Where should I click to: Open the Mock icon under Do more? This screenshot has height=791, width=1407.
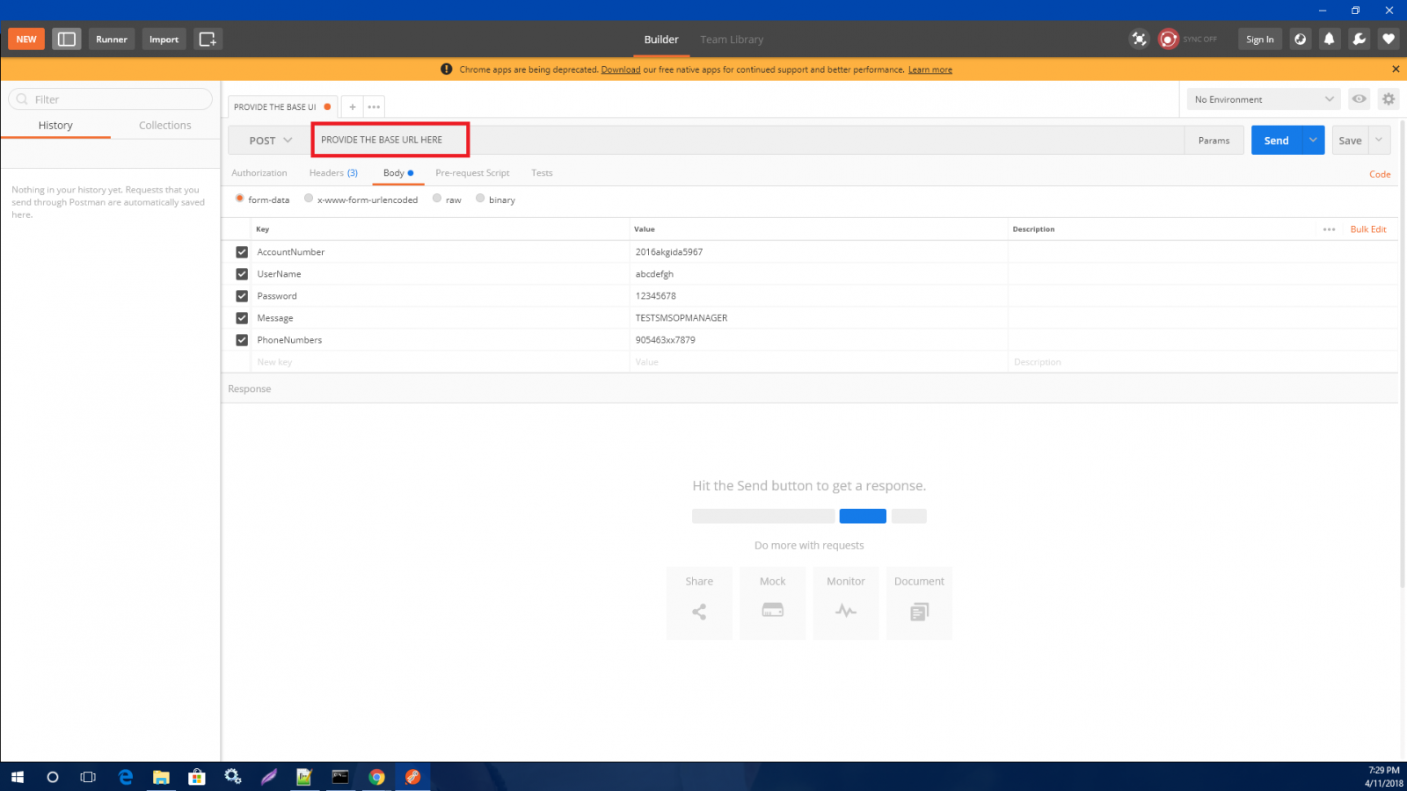click(772, 610)
